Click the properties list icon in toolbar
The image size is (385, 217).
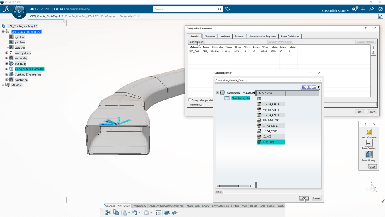tap(158, 213)
